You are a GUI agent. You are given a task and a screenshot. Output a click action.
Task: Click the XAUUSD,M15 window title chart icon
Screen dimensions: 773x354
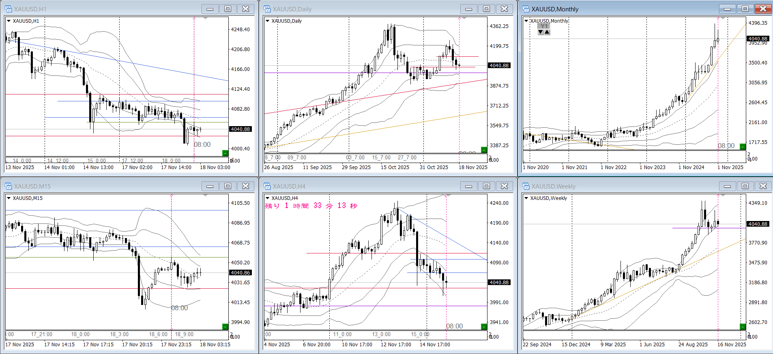[8, 186]
